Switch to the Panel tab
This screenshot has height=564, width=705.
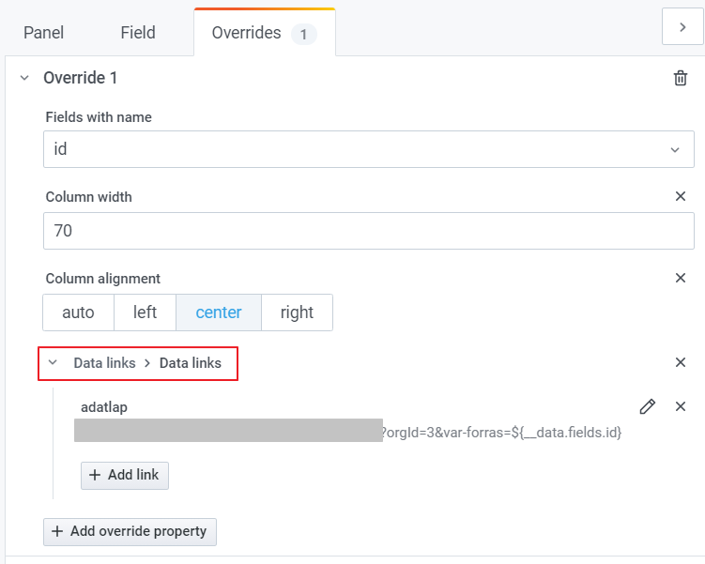point(43,32)
